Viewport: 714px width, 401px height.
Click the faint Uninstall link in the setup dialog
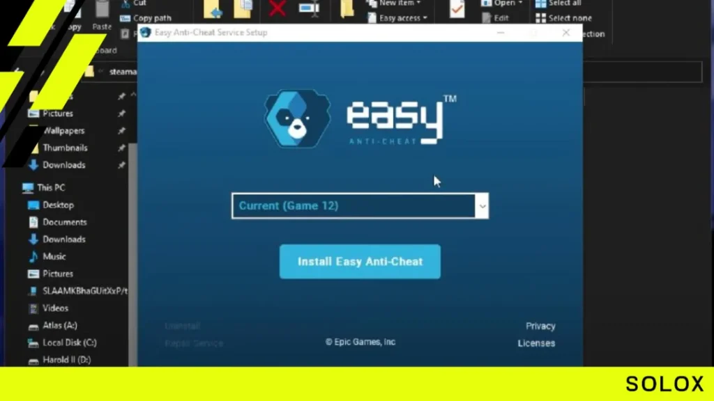(x=182, y=326)
